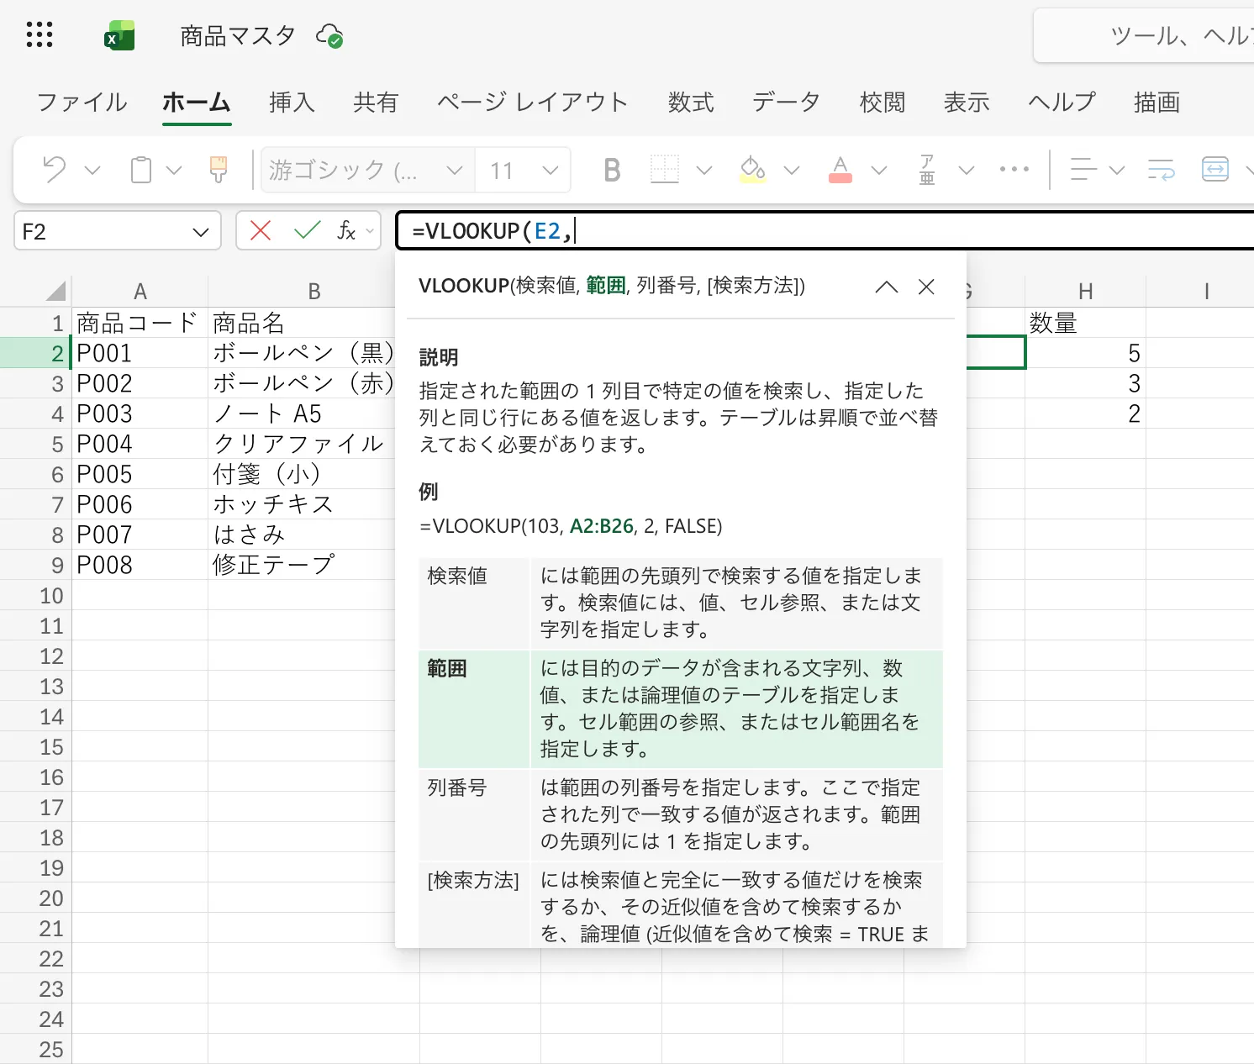Screen dimensions: 1254x1064
Task: Switch to the 数式 tab
Action: click(x=691, y=103)
